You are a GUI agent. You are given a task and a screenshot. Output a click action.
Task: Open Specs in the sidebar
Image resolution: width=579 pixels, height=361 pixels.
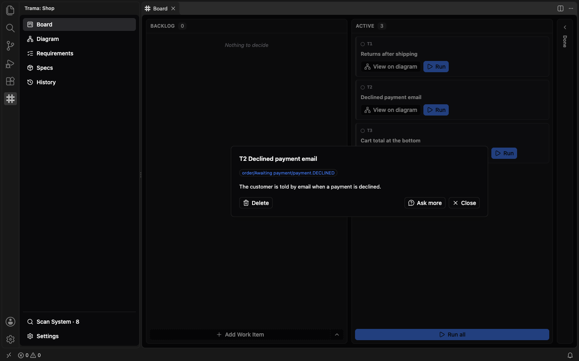point(79,68)
